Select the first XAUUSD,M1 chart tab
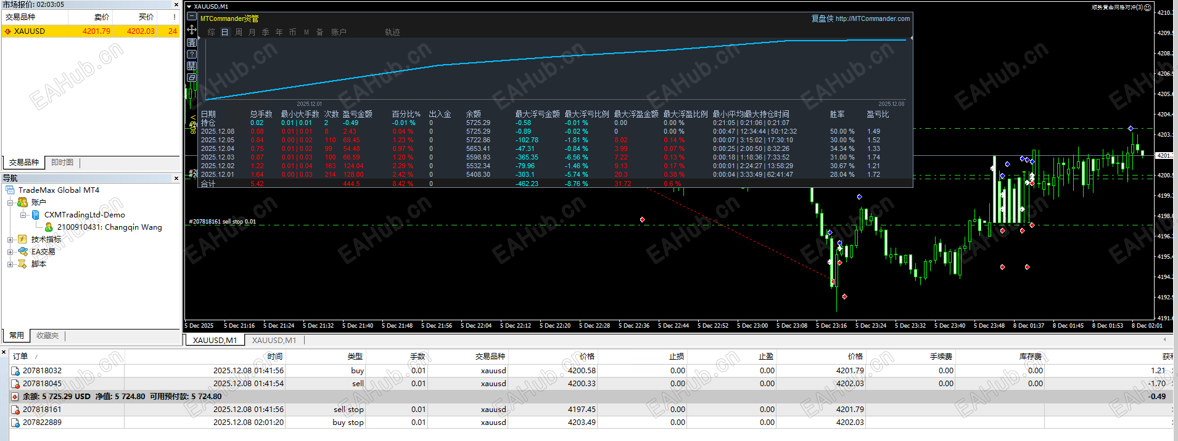The width and height of the screenshot is (1178, 441). point(215,340)
